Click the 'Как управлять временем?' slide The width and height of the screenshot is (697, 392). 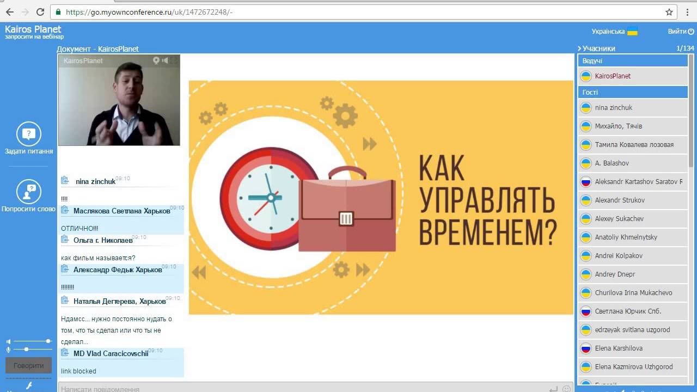point(381,198)
